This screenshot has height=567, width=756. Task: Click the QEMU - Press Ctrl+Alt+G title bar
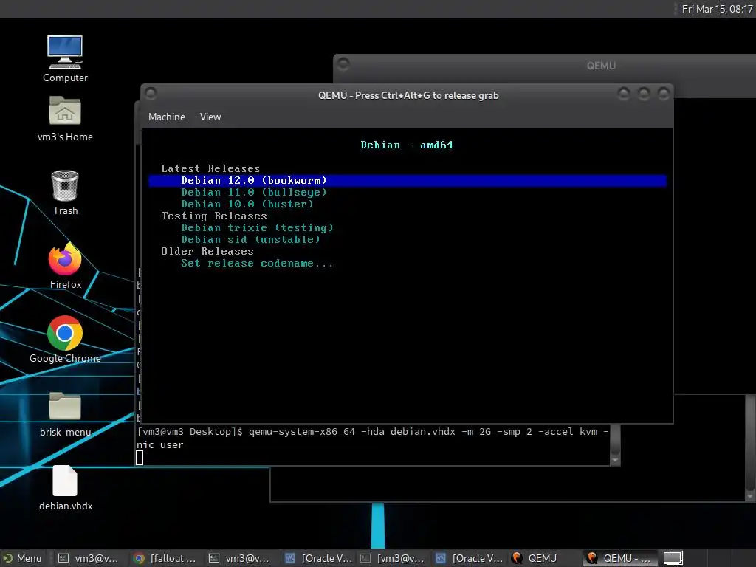408,95
